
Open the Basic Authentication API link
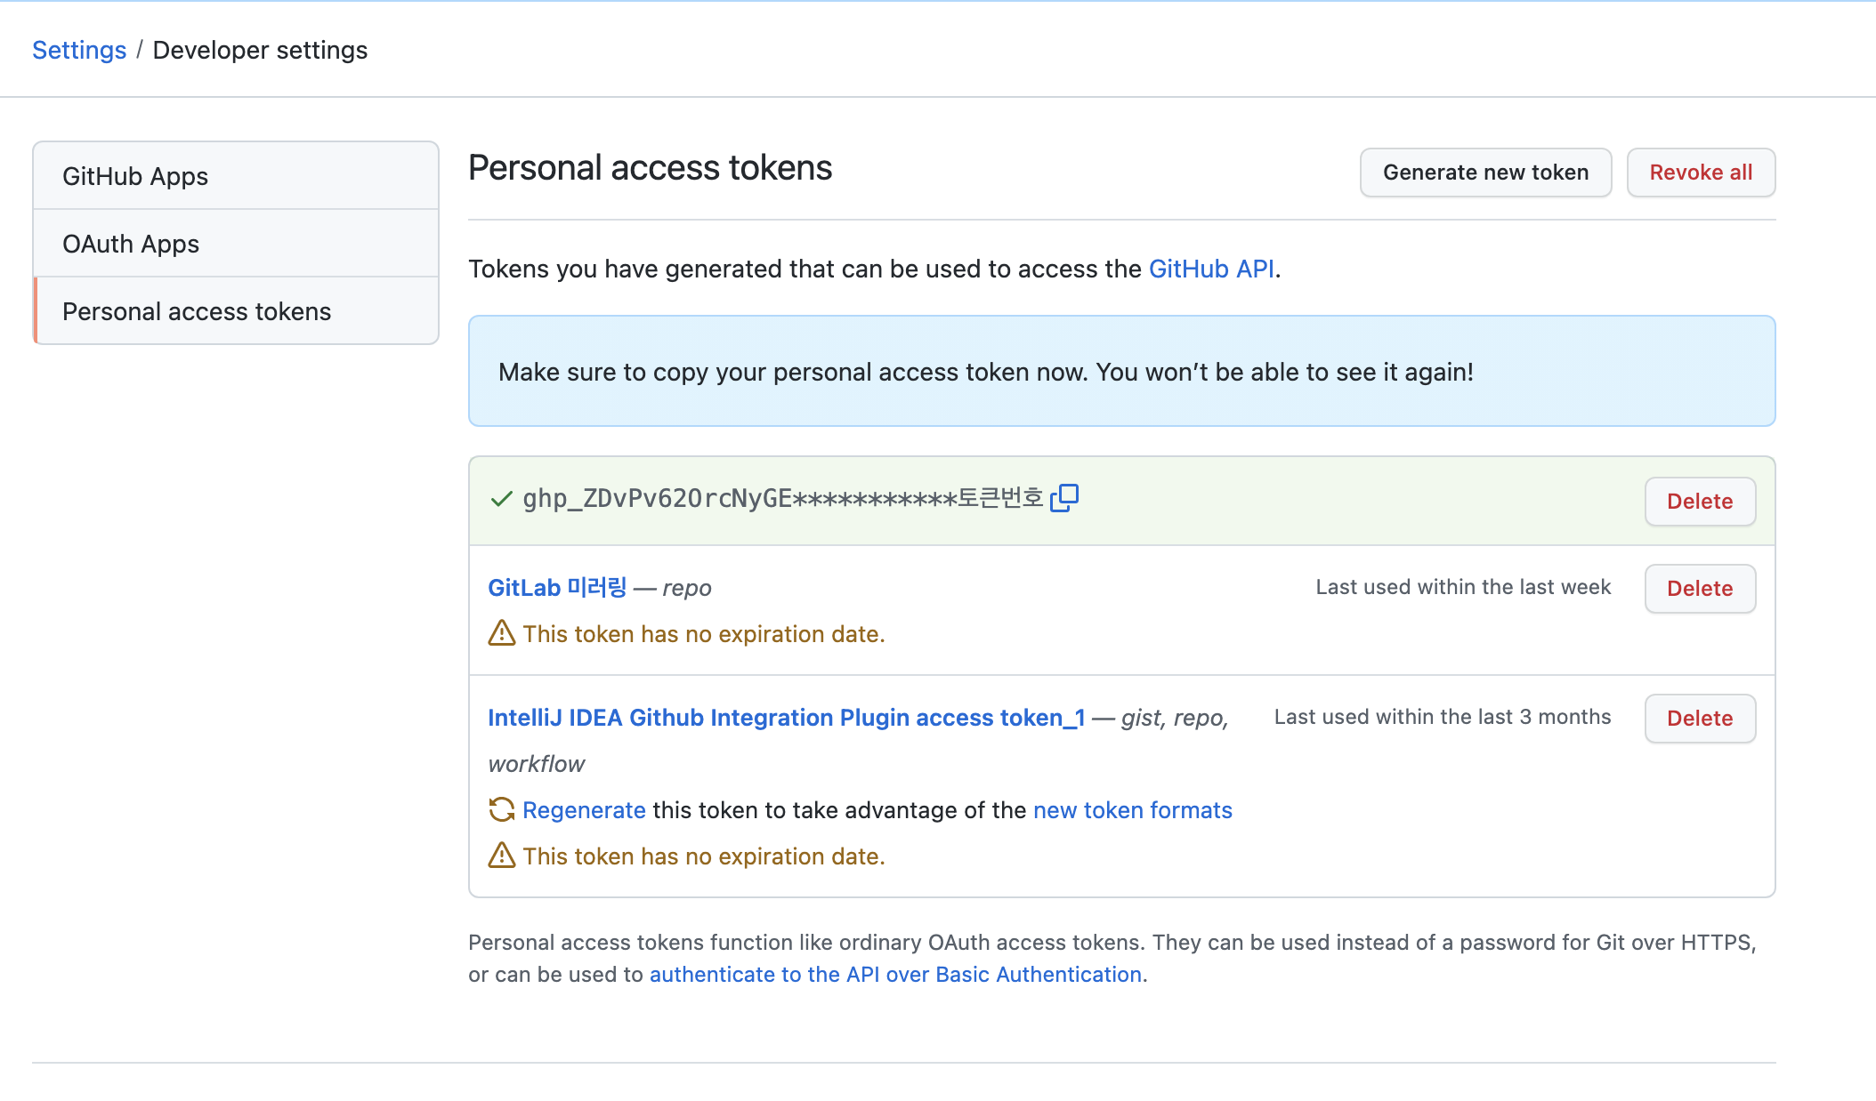coord(895,975)
